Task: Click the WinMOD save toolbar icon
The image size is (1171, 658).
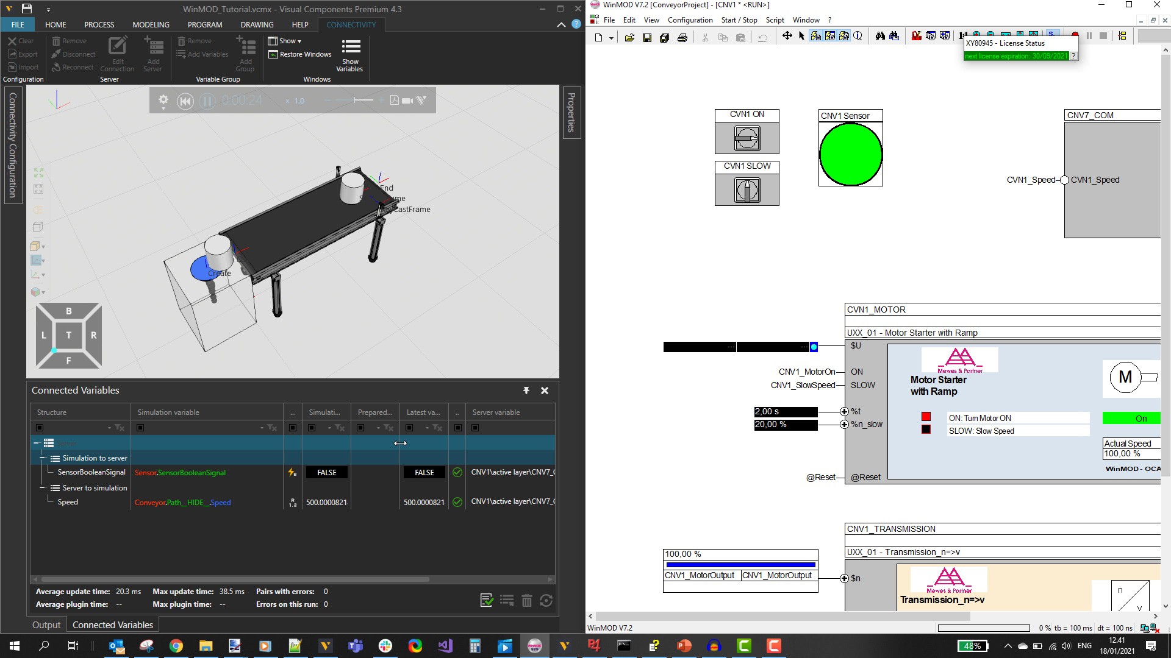Action: (x=646, y=37)
